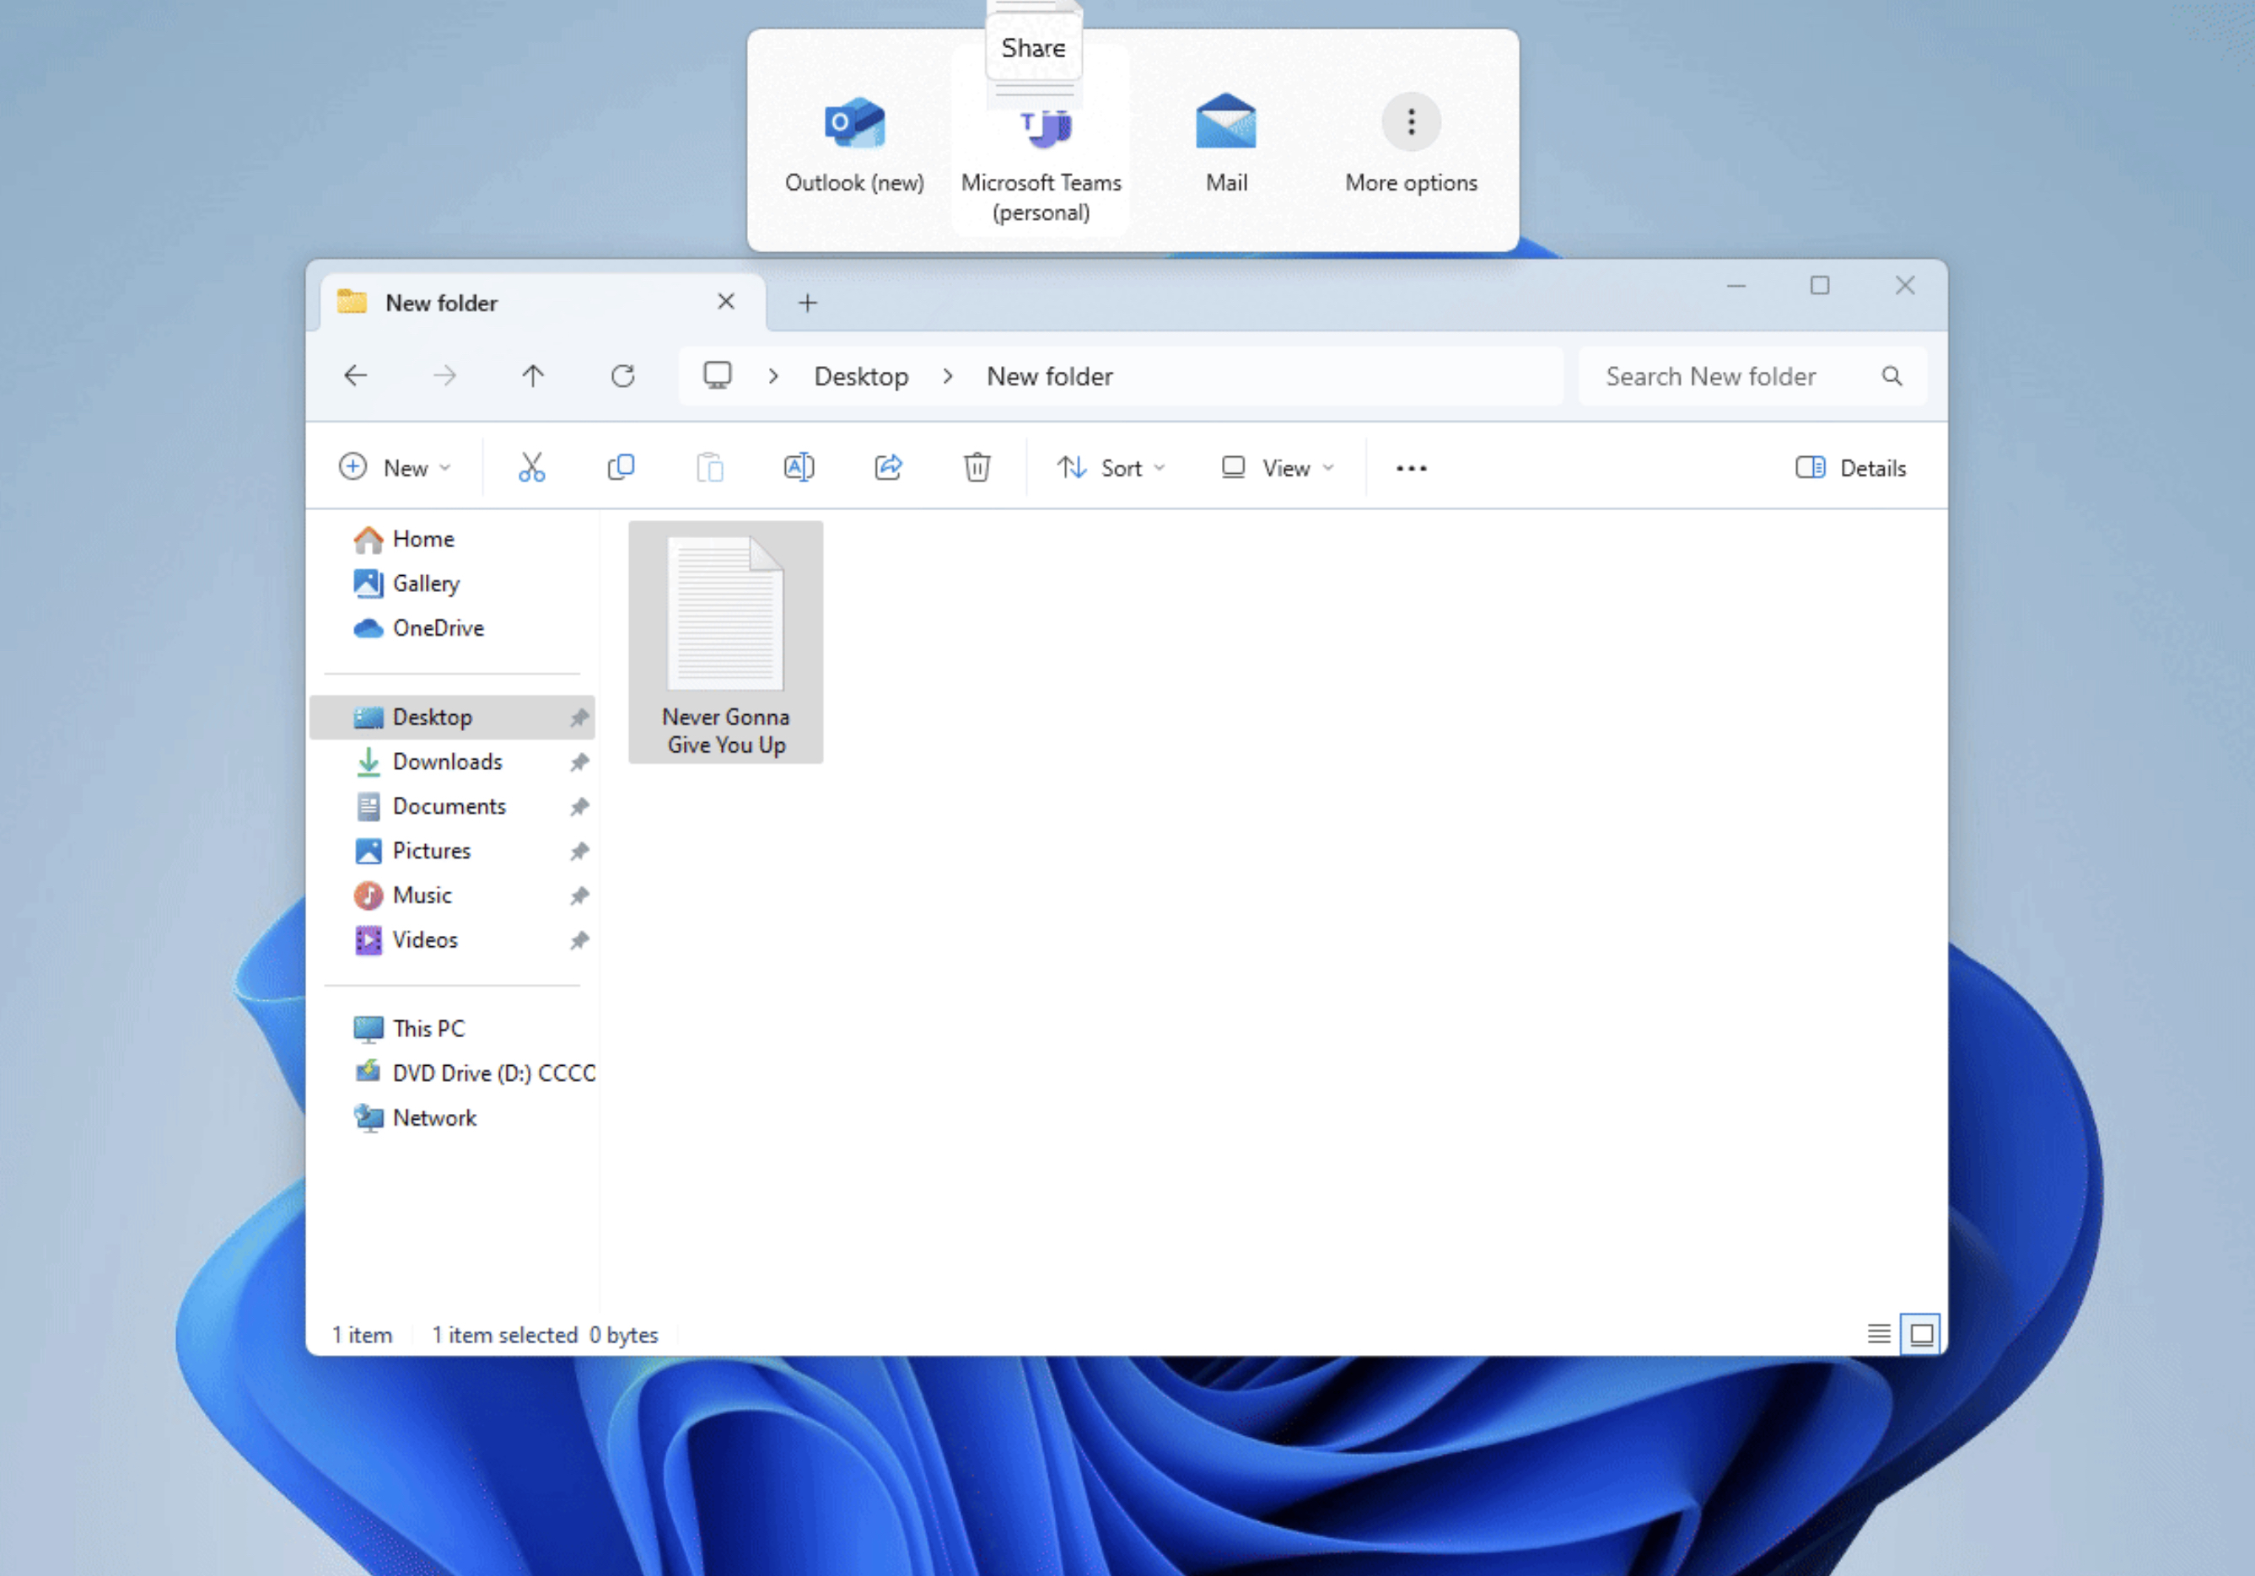
Task: Refresh the current folder view
Action: click(x=622, y=375)
